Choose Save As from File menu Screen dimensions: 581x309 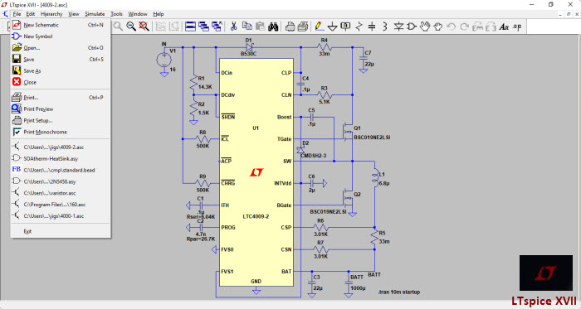coord(61,71)
